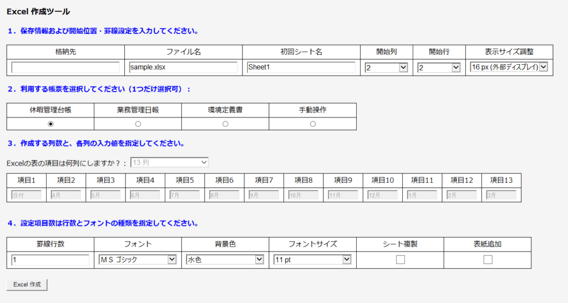The width and height of the screenshot is (568, 303).
Task: Choose the 環境定義書 radio option
Action: [225, 124]
